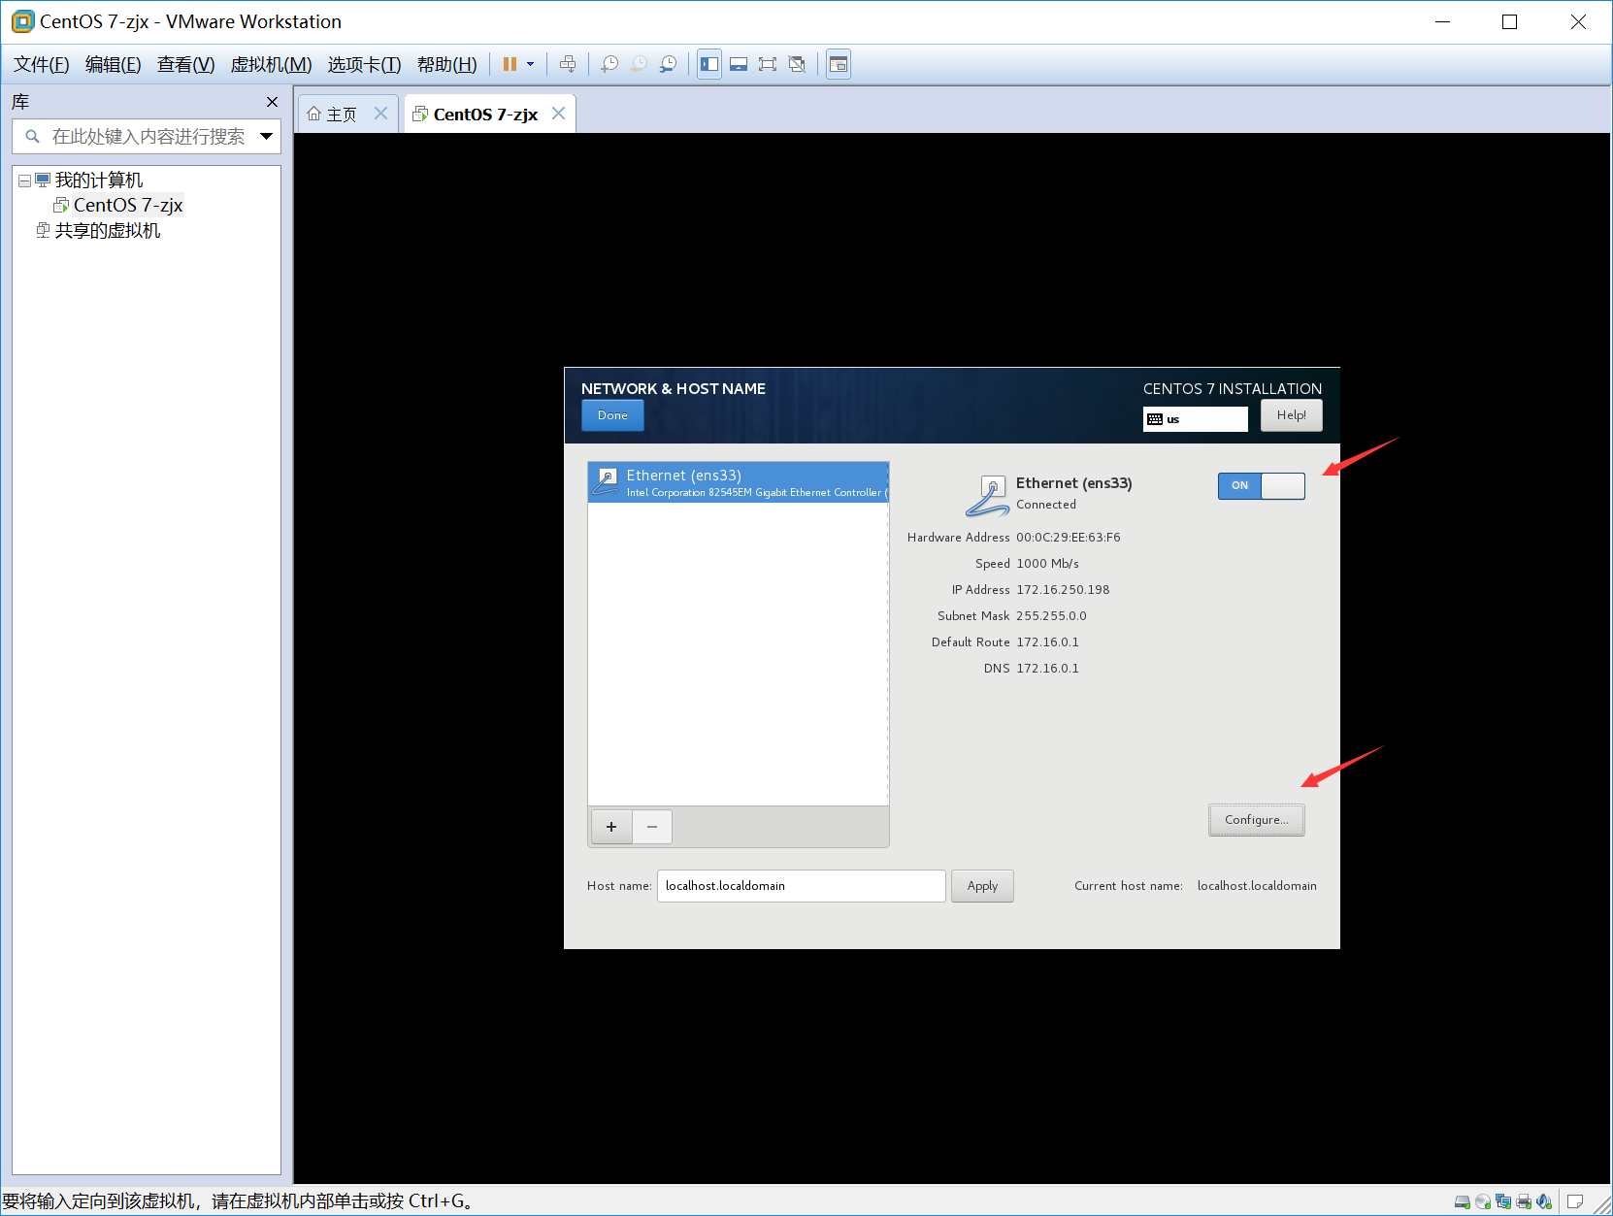Open the 虚拟机(M) menu
This screenshot has height=1216, width=1613.
pyautogui.click(x=271, y=64)
